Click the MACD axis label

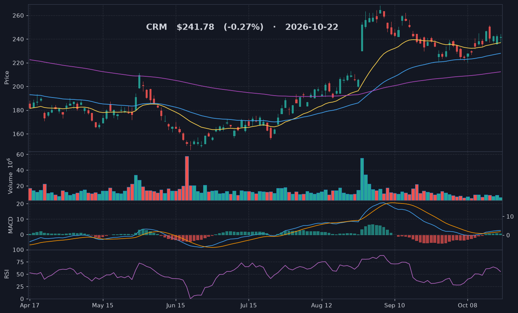11,225
